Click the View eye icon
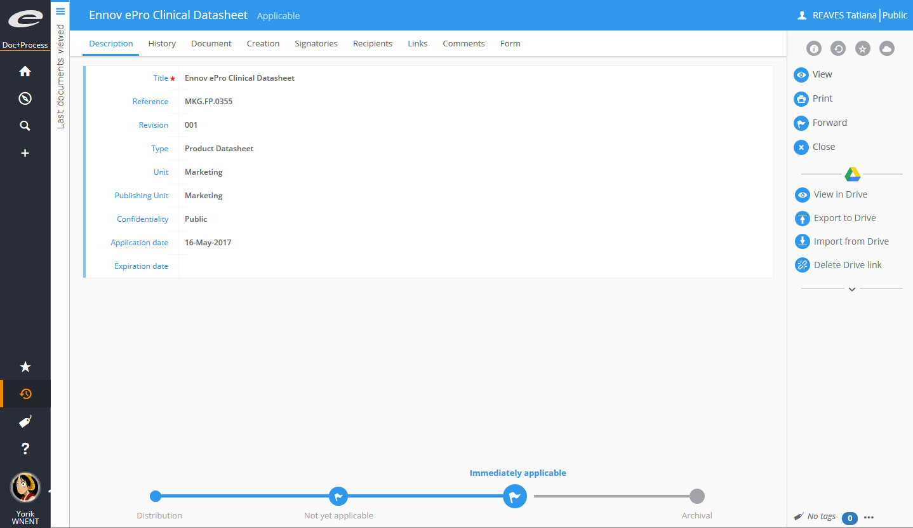913x528 pixels. point(801,75)
